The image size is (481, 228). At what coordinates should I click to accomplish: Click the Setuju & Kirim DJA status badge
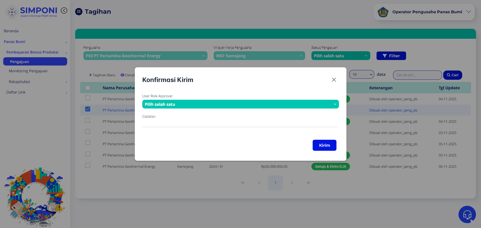330,166
